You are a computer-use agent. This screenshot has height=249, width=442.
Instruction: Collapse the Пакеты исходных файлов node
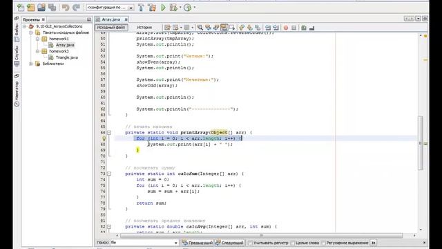[x=31, y=33]
